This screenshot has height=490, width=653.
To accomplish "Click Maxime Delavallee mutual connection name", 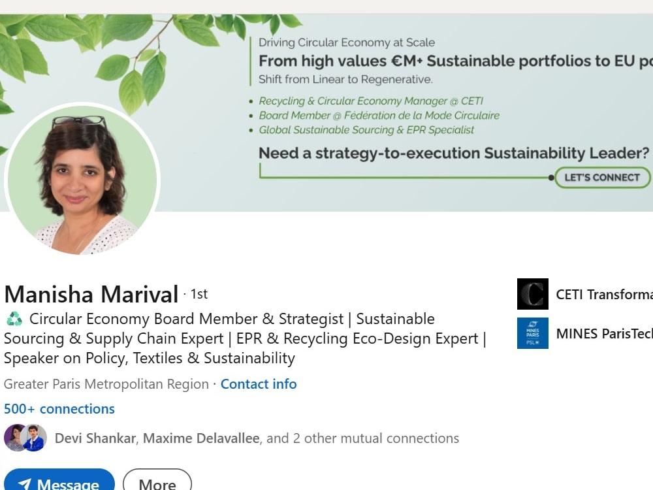I will 201,438.
